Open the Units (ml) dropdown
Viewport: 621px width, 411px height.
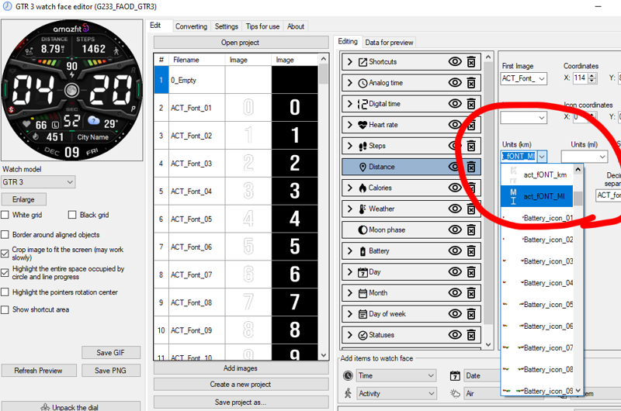pos(585,157)
